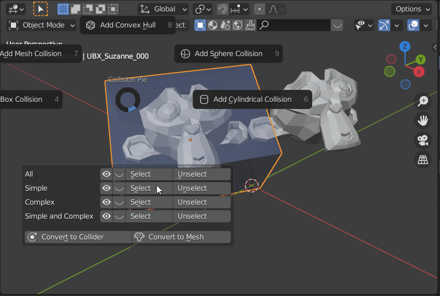Click the zoom magnifier viewport gizmo
Viewport: 440px width, 296px height.
point(423,101)
